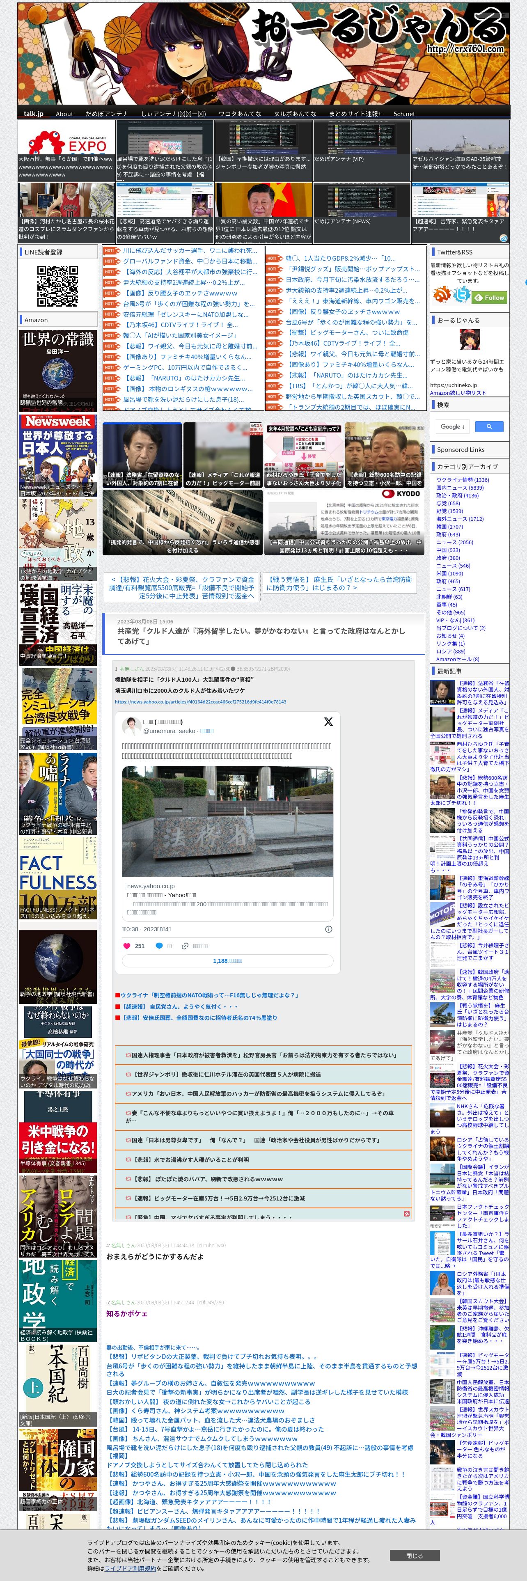
Task: Click small RSS badge on 吉野家 thumbnail
Action: click(503, 238)
